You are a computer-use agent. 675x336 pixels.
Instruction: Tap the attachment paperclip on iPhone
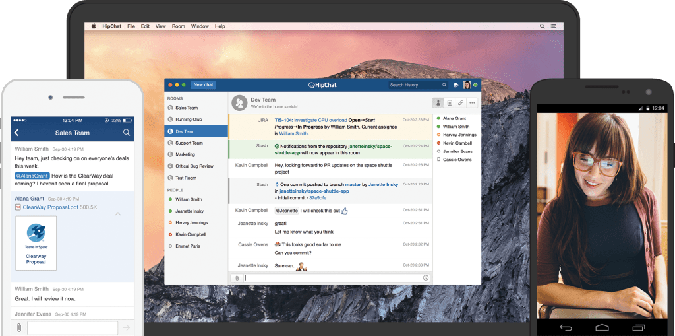tap(18, 327)
